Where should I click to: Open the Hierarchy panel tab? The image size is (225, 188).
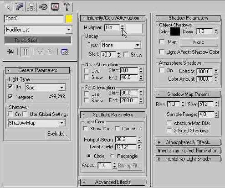(31, 7)
